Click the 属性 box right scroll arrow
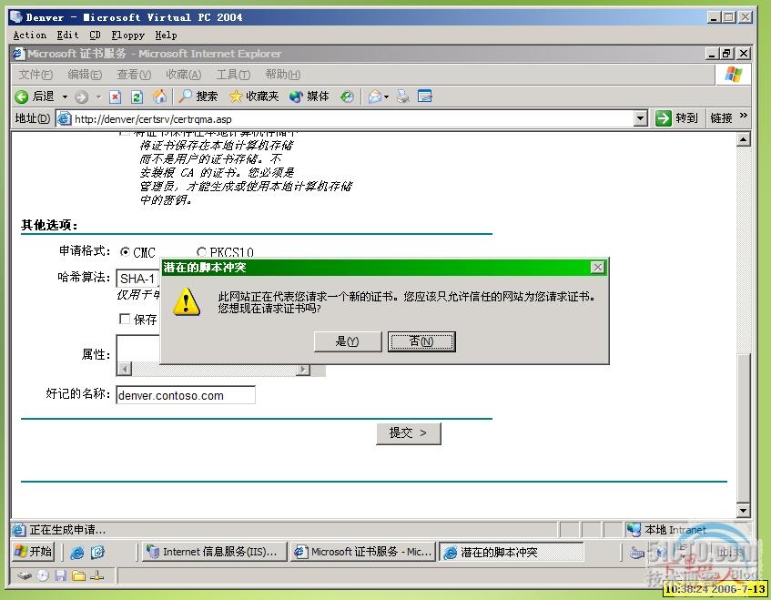The height and width of the screenshot is (600, 771). (x=303, y=370)
